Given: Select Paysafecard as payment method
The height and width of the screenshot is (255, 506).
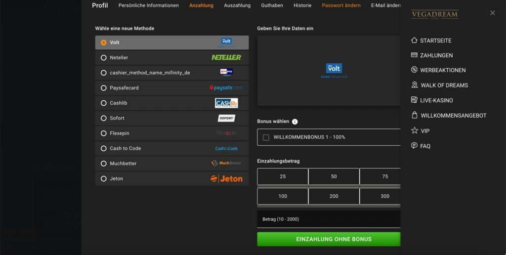Looking at the screenshot, I should (x=104, y=88).
